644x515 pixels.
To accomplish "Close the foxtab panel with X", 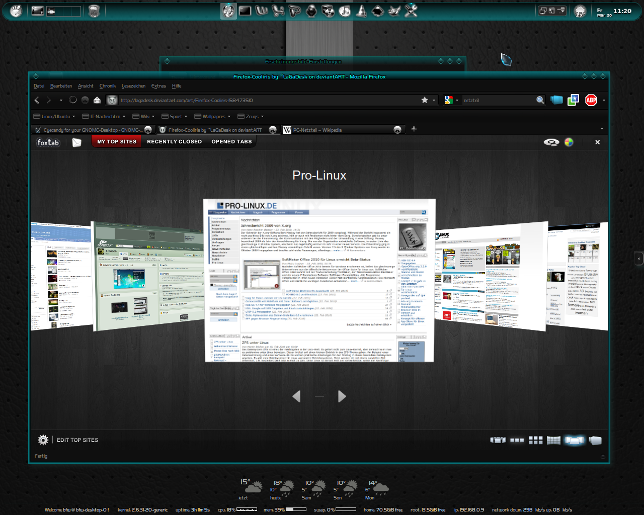I will pos(597,142).
